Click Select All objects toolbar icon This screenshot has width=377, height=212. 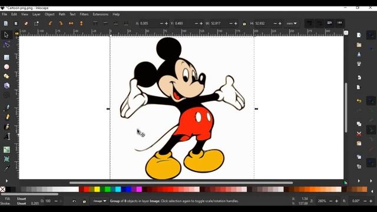[6, 24]
